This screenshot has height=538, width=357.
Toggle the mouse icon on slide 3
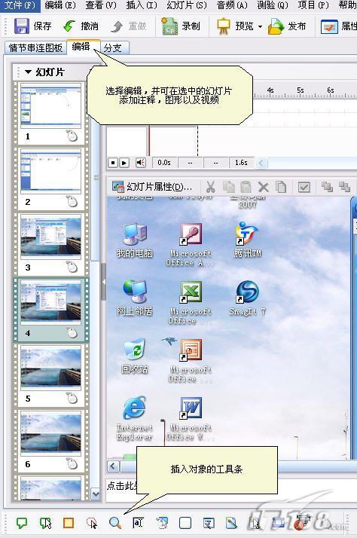(x=72, y=267)
